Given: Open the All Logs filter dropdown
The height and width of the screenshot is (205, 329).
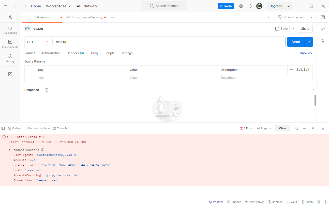Looking at the screenshot, I should point(264,128).
